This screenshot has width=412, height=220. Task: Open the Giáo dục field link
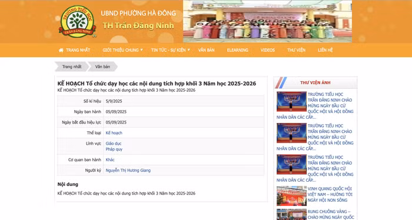(x=113, y=144)
